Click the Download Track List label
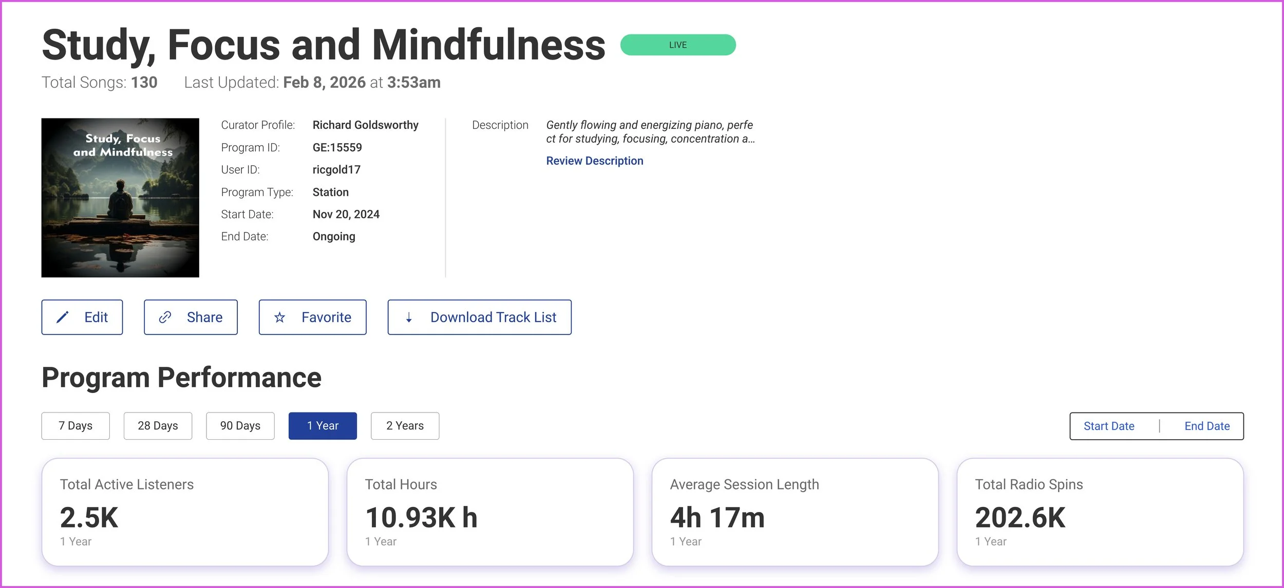The width and height of the screenshot is (1284, 588). tap(493, 317)
